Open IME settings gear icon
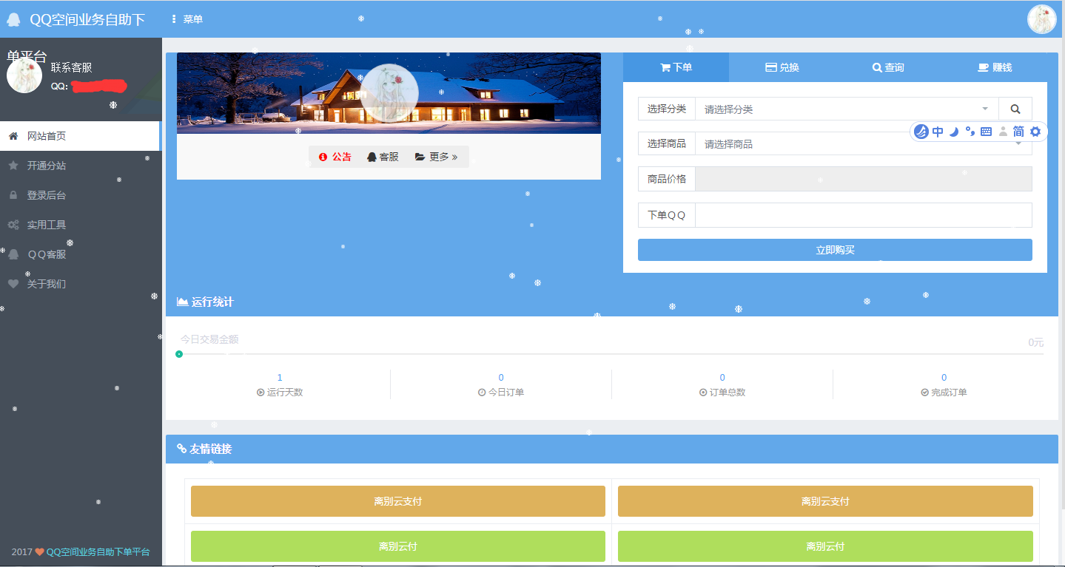The height and width of the screenshot is (567, 1065). click(x=1035, y=132)
